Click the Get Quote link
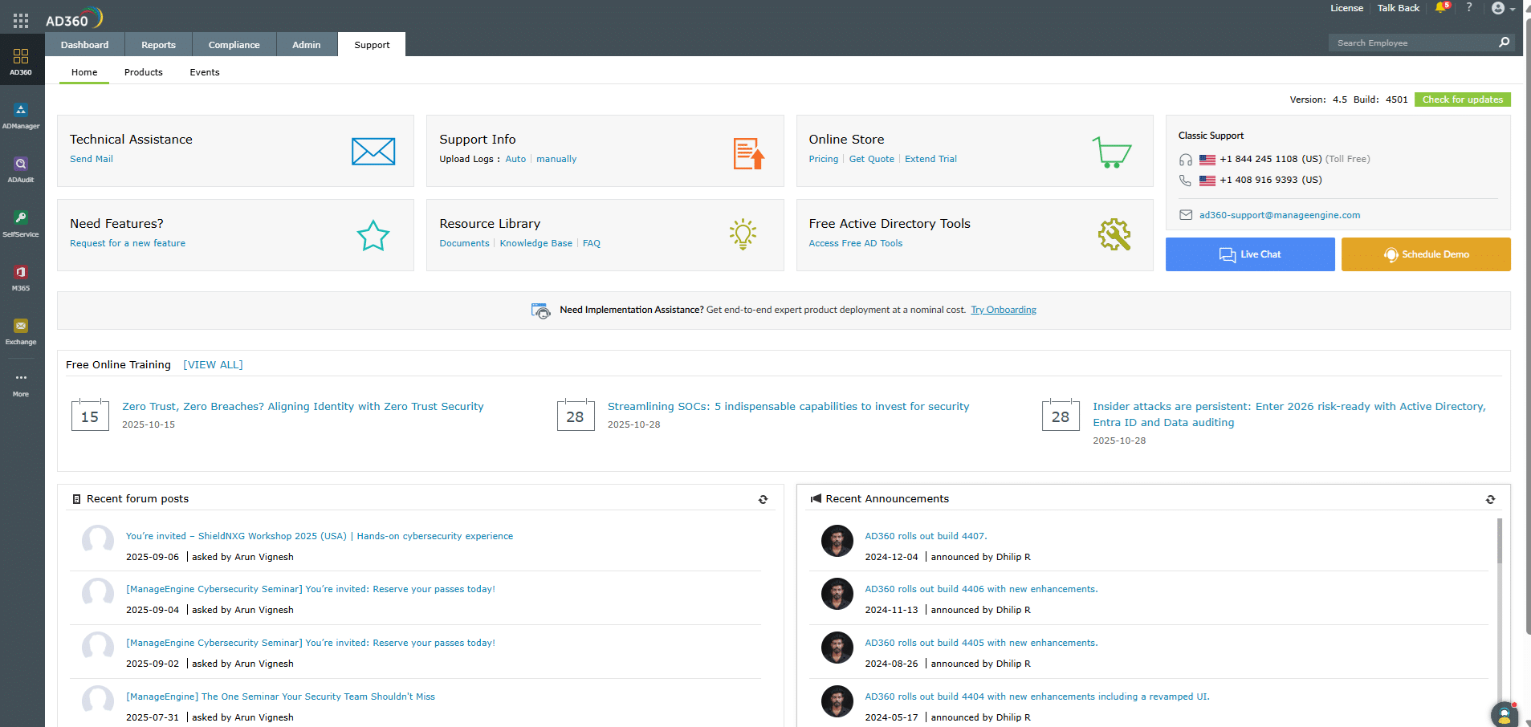The width and height of the screenshot is (1531, 727). click(x=871, y=159)
